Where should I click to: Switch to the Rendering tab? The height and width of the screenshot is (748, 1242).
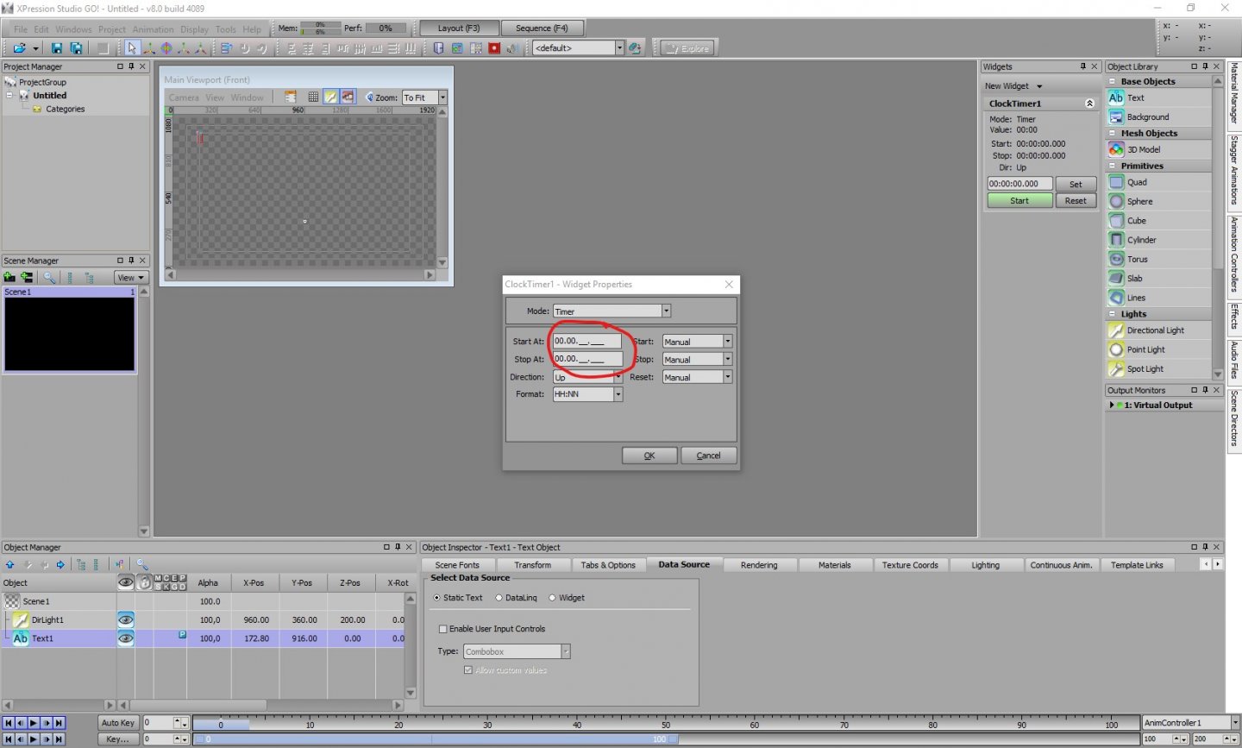point(759,565)
